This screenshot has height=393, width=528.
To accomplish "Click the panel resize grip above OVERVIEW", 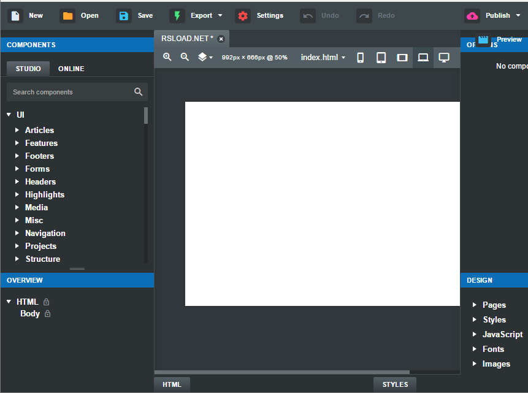I will coord(77,269).
